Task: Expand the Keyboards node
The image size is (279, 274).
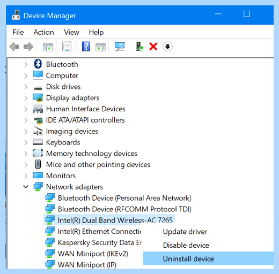Action: (26, 142)
